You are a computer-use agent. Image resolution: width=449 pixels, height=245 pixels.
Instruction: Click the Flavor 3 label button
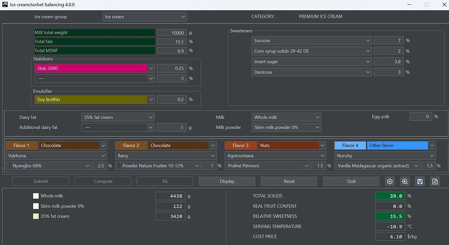(241, 146)
